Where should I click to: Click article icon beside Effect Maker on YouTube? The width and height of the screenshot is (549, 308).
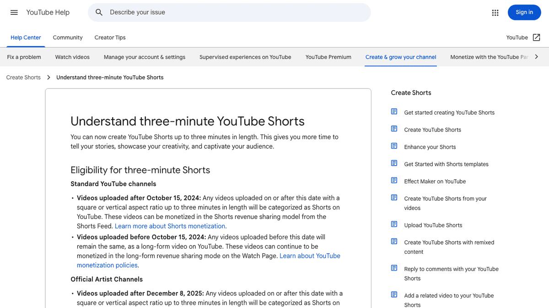coord(394,181)
